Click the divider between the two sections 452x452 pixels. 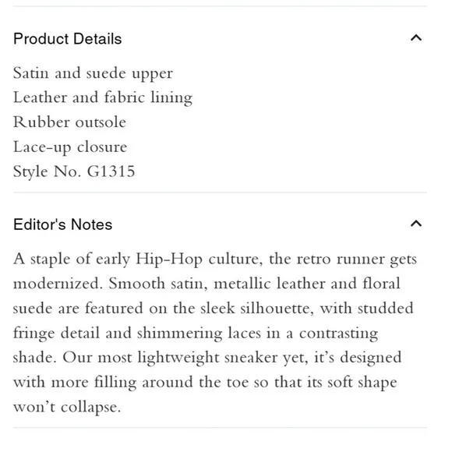(x=220, y=192)
